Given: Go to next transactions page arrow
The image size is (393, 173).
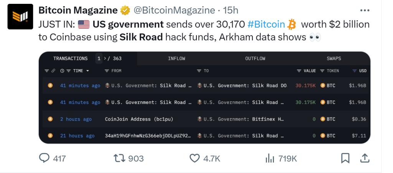Looking at the screenshot, I should [x=104, y=59].
